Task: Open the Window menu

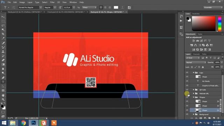Action: (73, 2)
